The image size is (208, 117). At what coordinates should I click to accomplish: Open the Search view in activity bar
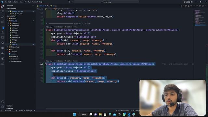[x=3, y=12]
